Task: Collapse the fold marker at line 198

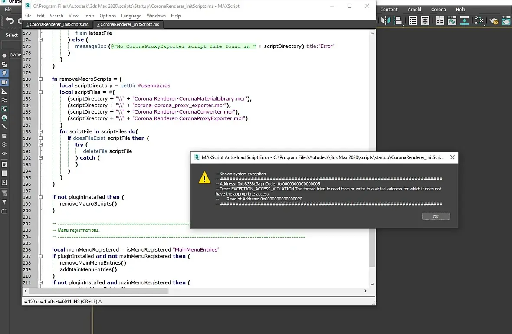Action: tap(41, 197)
